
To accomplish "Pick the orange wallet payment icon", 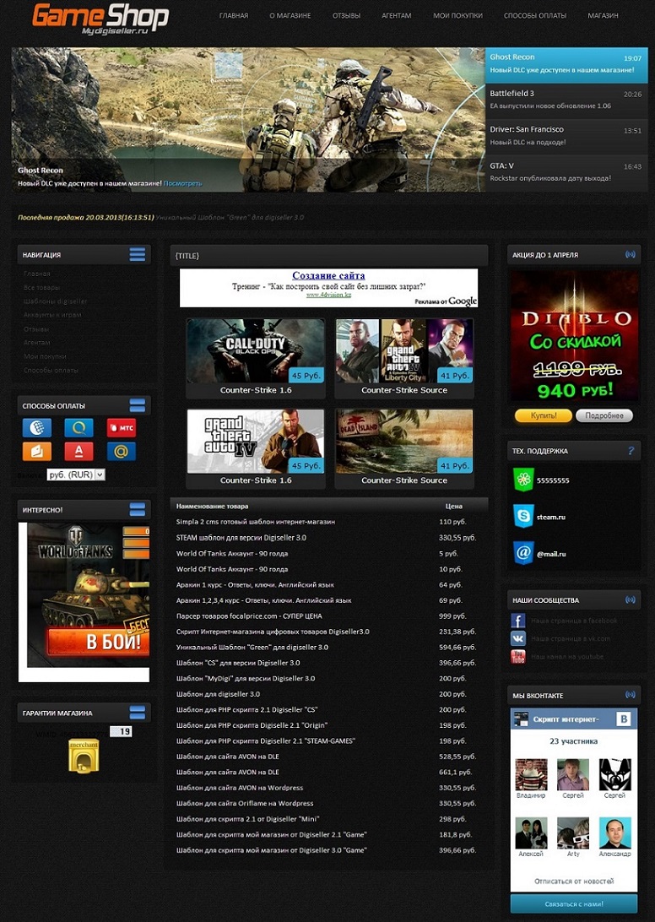I will tap(37, 451).
